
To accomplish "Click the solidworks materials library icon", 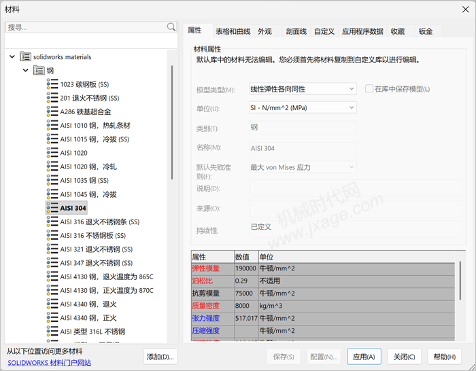I will click(25, 56).
